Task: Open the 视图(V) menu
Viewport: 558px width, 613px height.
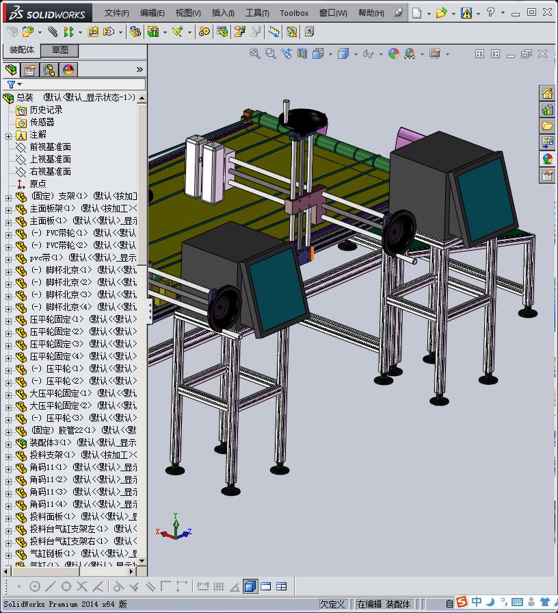Action: pos(188,13)
